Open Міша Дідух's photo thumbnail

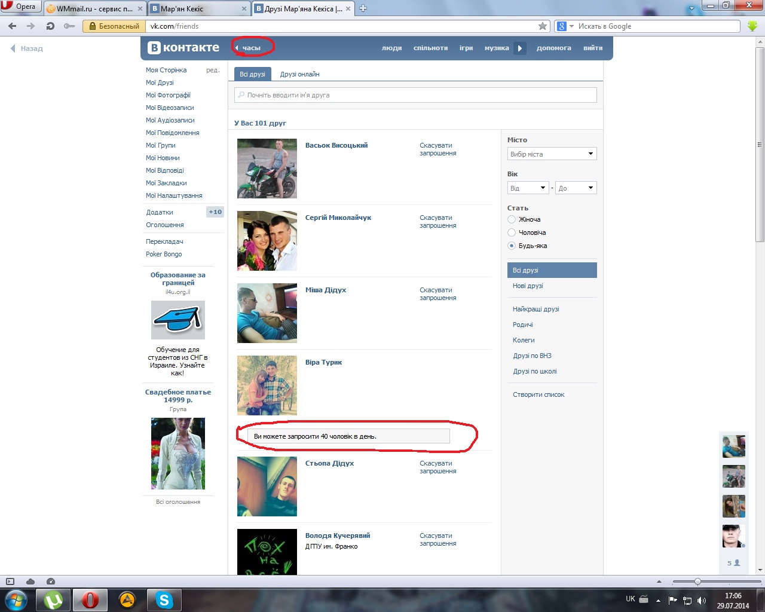(267, 313)
